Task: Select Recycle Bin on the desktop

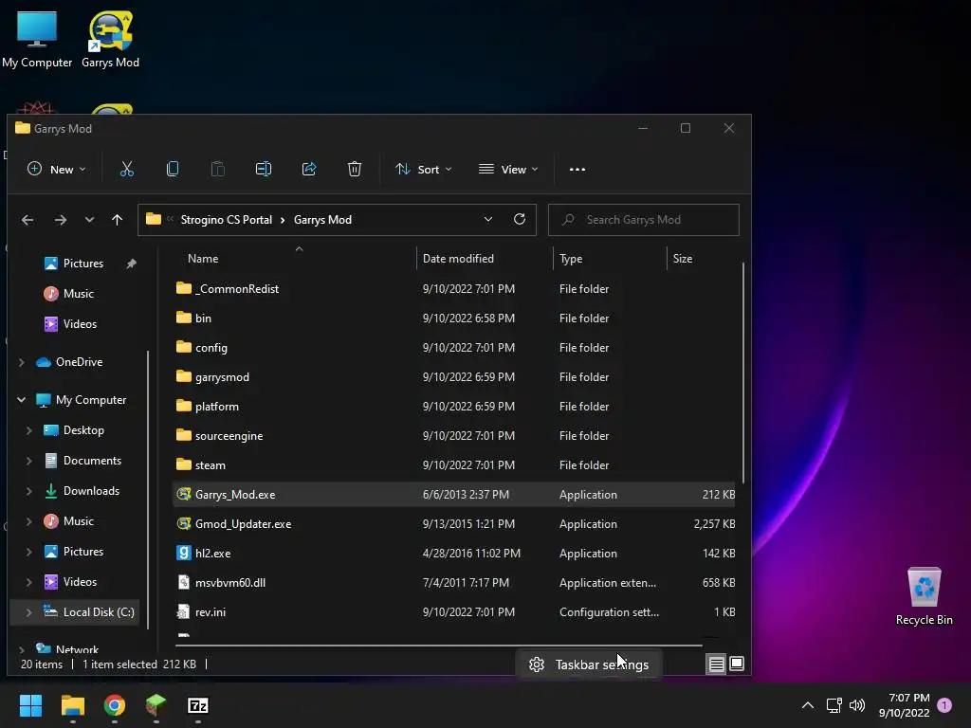Action: (924, 597)
